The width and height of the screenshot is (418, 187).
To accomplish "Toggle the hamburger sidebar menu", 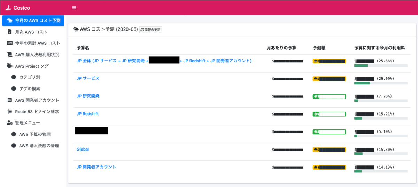I will 74,8.
